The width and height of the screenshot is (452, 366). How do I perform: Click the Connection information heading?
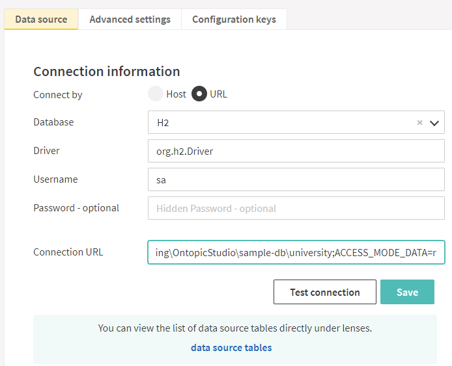coord(107,72)
